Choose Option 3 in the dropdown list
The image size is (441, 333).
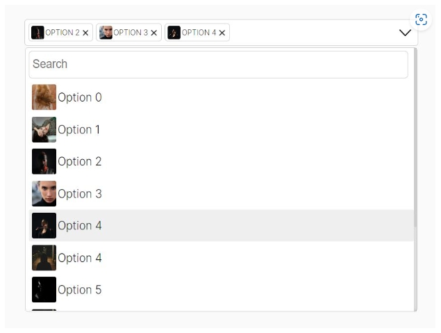click(x=221, y=194)
